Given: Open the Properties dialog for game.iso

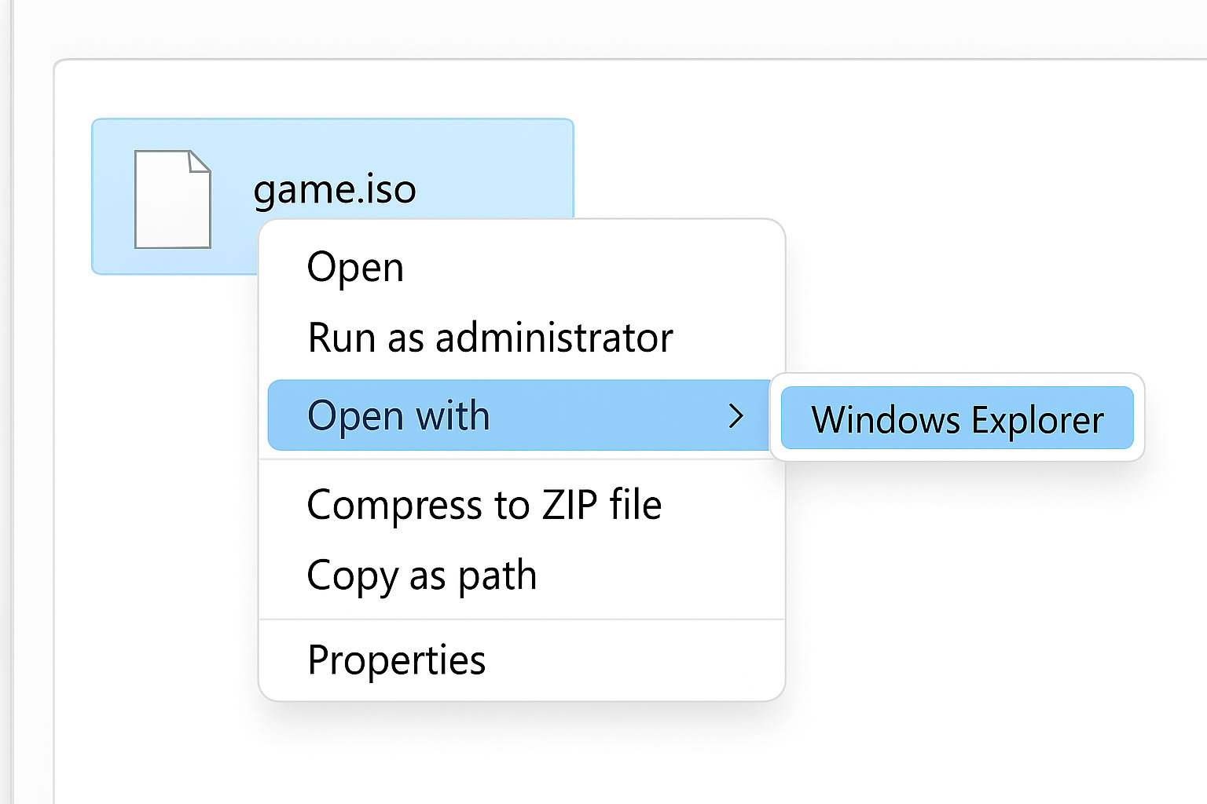Looking at the screenshot, I should click(396, 660).
